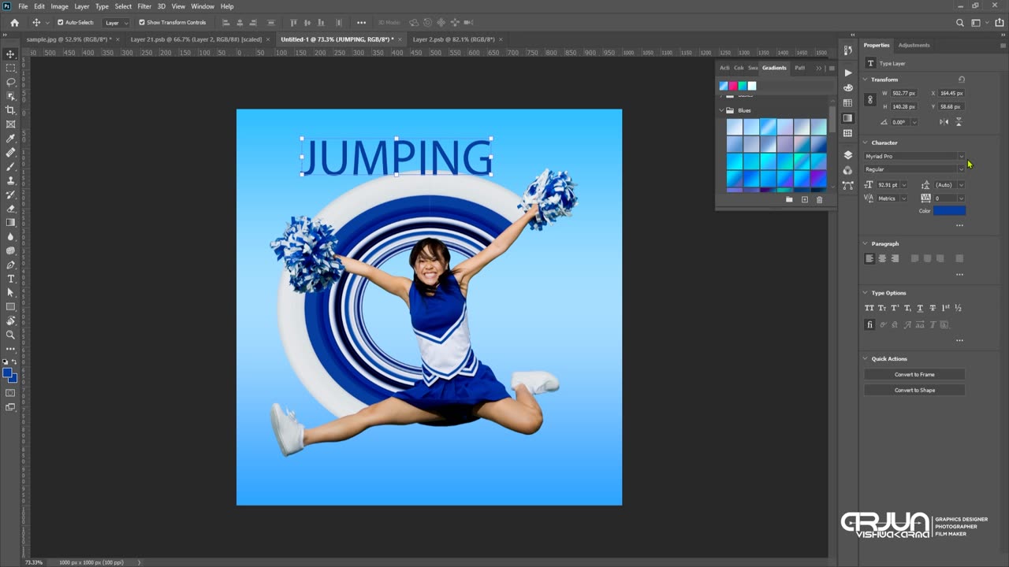Select the Rectangular Marquee tool
The height and width of the screenshot is (567, 1009).
(10, 68)
